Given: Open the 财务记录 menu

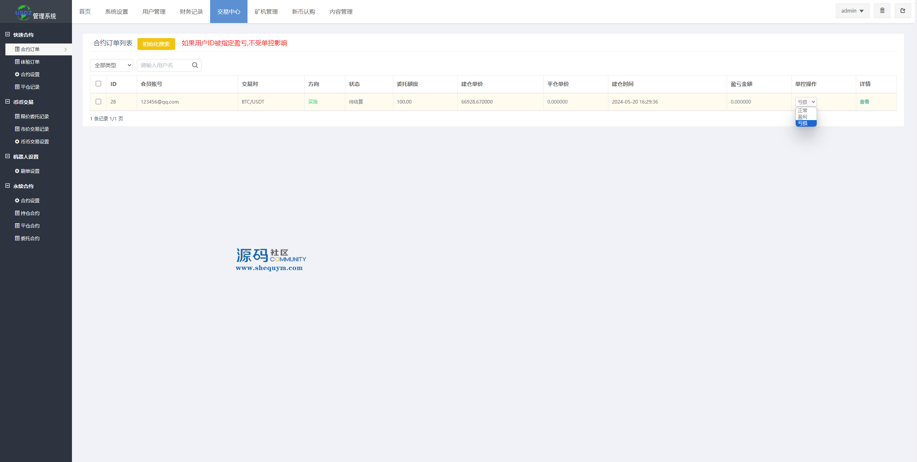Looking at the screenshot, I should point(191,12).
